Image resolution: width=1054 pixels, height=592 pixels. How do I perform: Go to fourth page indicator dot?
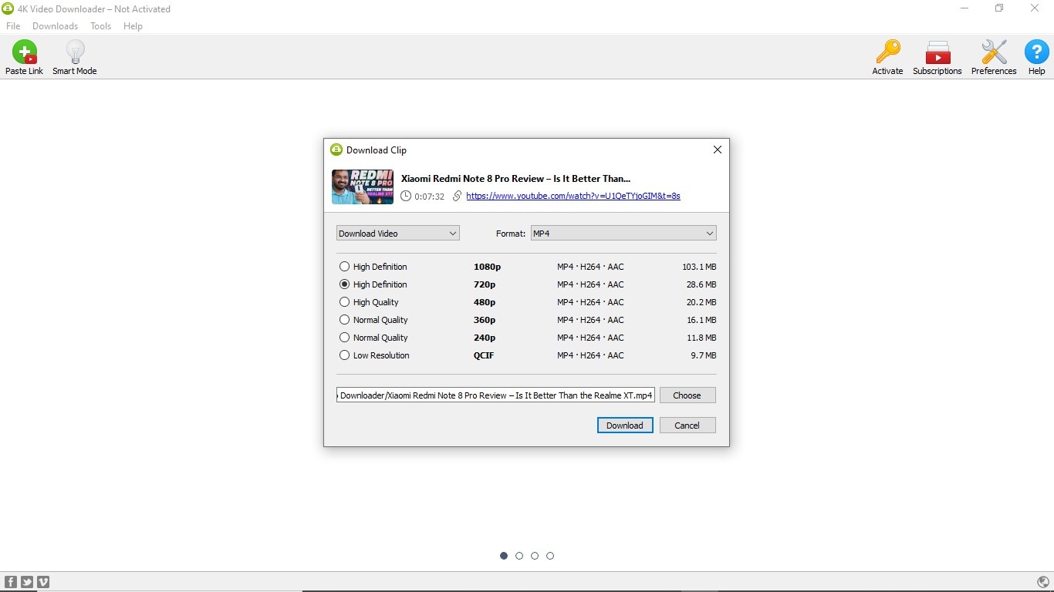click(550, 556)
